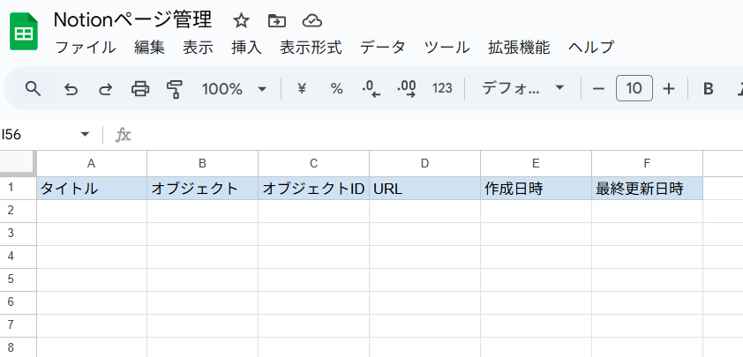743x357 pixels.
Task: Select row 4 header
Action: (x=18, y=257)
